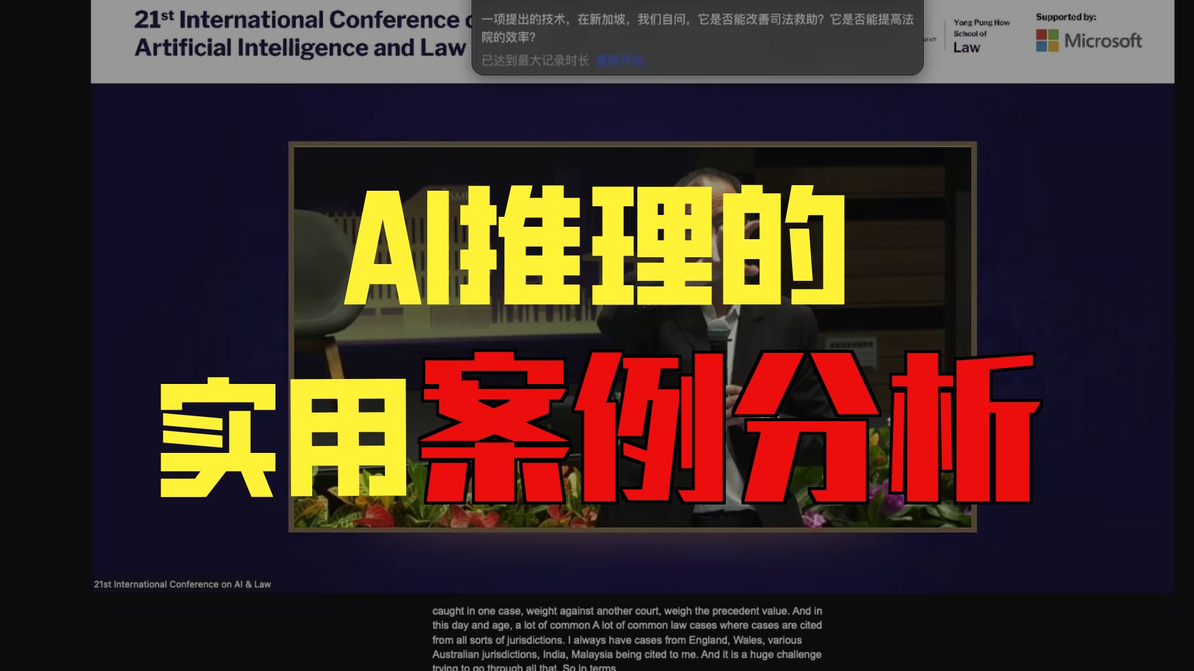Click the blue restart link in caption popup
Screen dimensions: 1194x671
point(619,60)
